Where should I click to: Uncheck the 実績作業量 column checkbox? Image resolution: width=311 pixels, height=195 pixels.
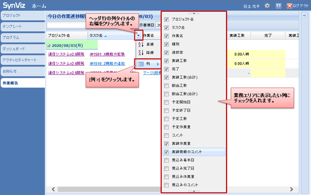(x=166, y=144)
